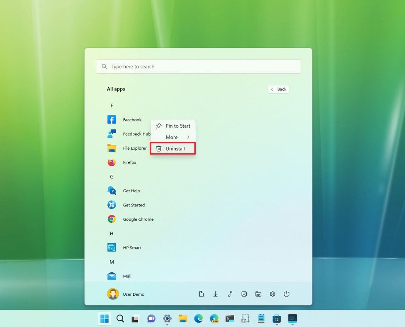
Task: Open the Downloads folder icon
Action: 215,294
